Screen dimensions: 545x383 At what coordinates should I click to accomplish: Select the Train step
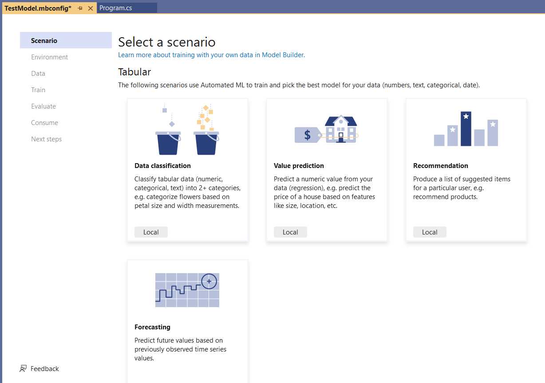(x=38, y=90)
